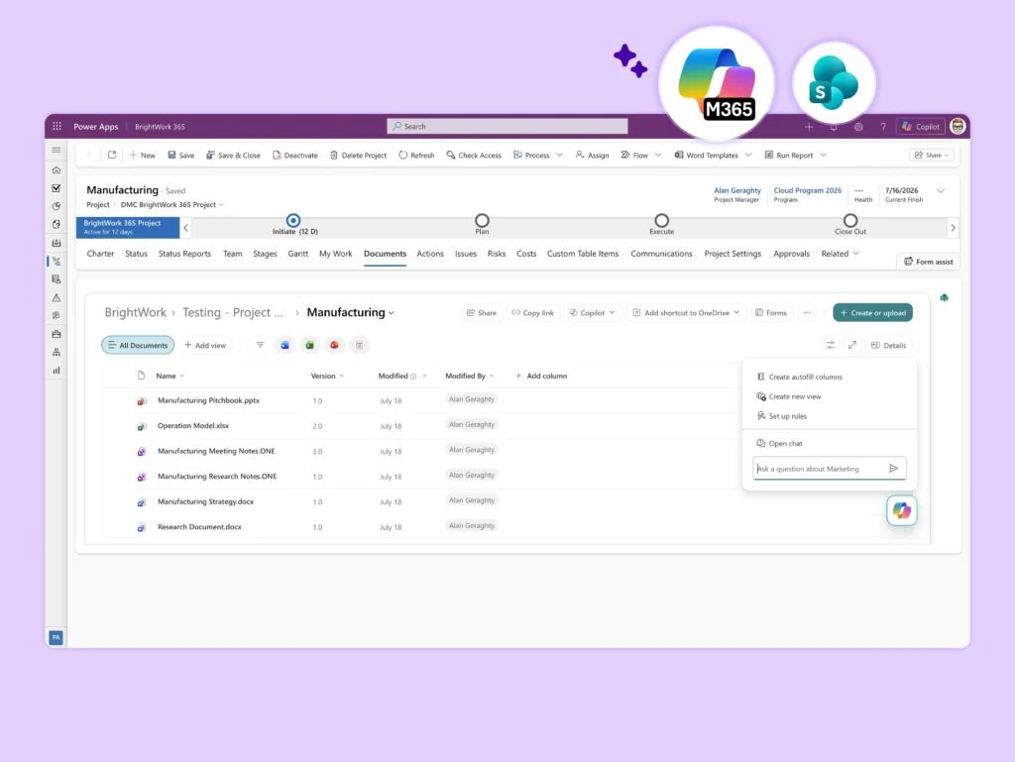Viewport: 1015px width, 762px height.
Task: Expand Add shortcut to OneDrive dropdown
Action: pos(736,312)
